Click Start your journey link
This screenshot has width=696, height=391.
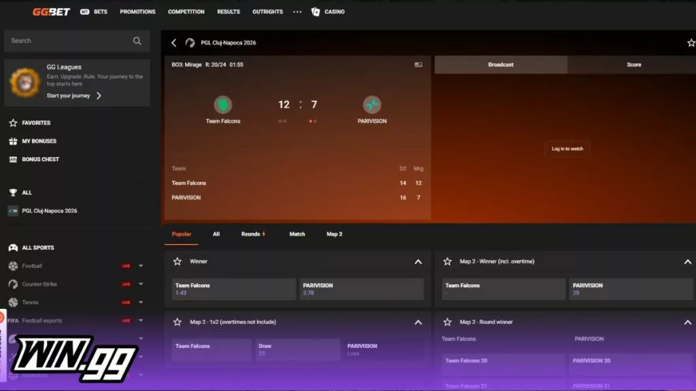[73, 96]
